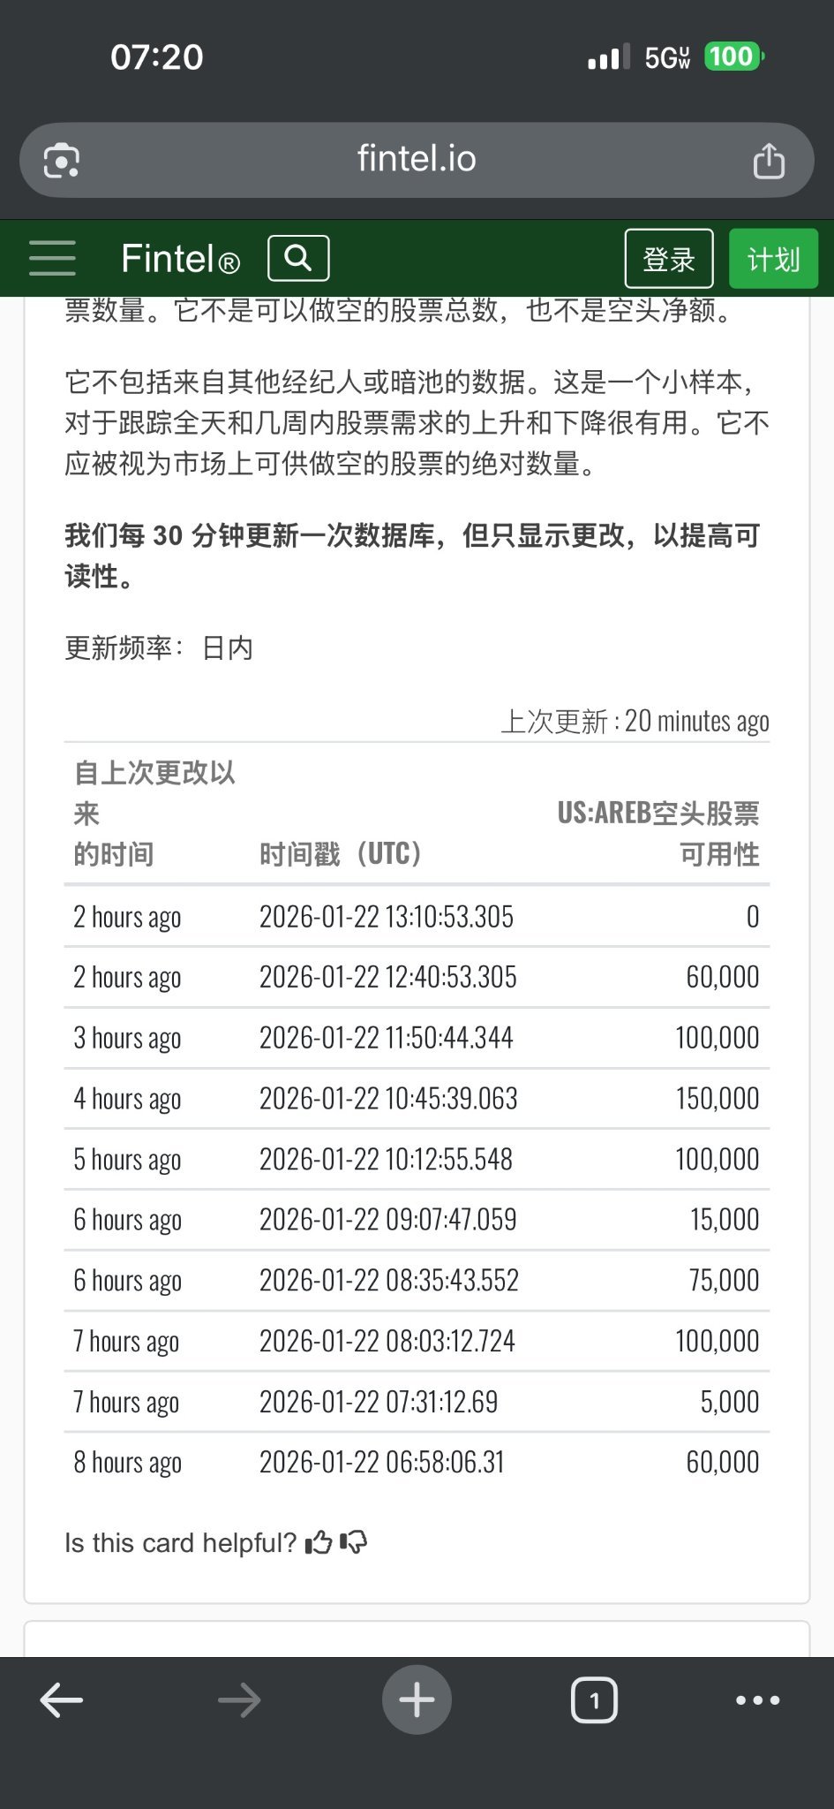Tap the US:AREB空头股票可用性 column header
This screenshot has width=834, height=1809.
pos(658,833)
